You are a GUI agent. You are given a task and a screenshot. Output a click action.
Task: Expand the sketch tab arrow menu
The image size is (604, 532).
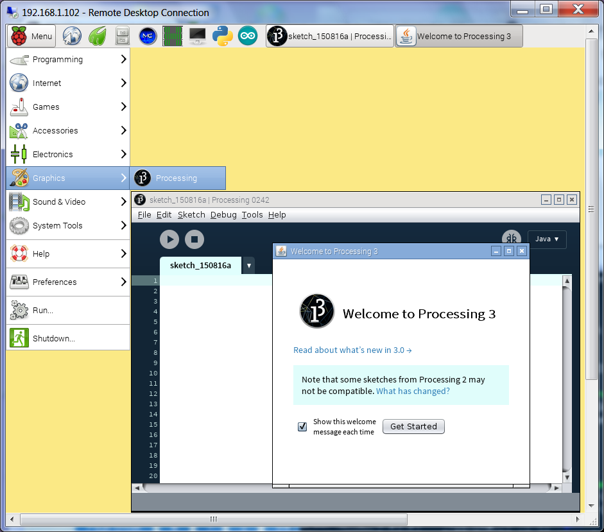click(x=248, y=266)
